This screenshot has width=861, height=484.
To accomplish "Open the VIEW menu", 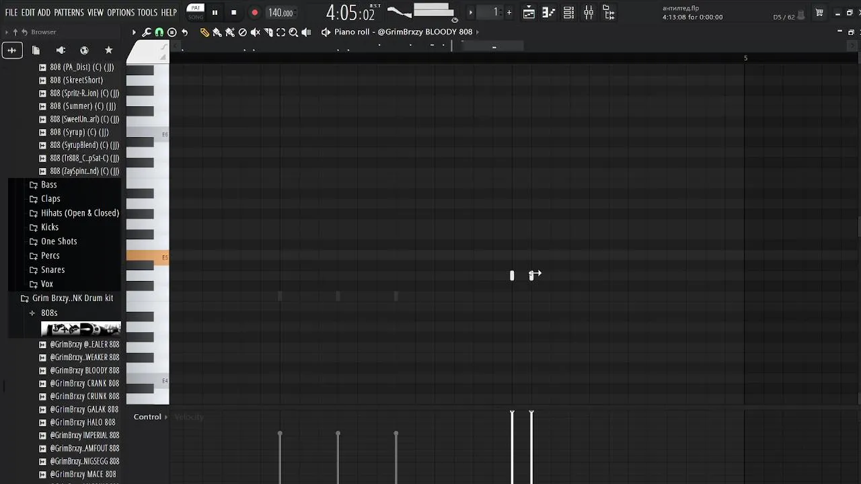I will tap(96, 13).
